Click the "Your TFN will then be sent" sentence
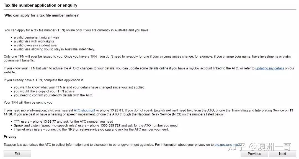Image resolution: width=299 pixels, height=159 pixels. pos(29,103)
